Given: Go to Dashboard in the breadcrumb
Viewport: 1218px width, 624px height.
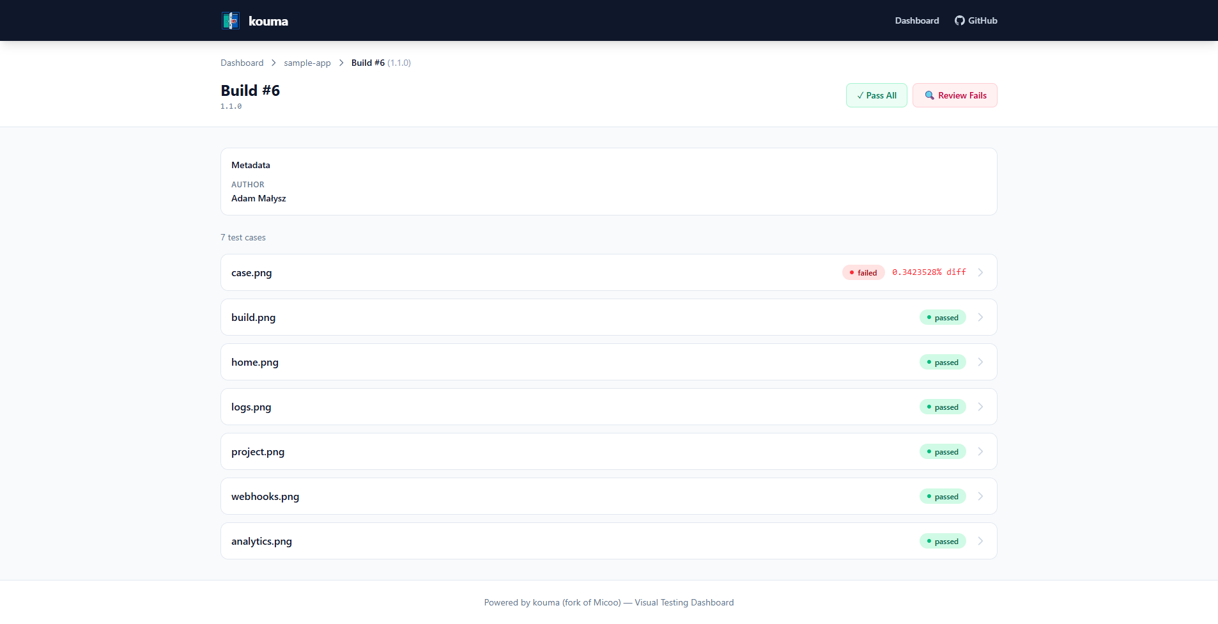Looking at the screenshot, I should [242, 63].
